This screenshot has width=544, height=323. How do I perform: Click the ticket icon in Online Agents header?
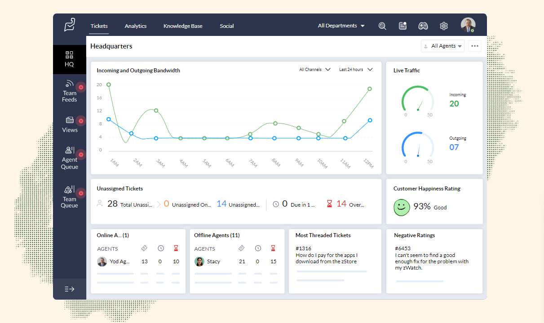[144, 248]
